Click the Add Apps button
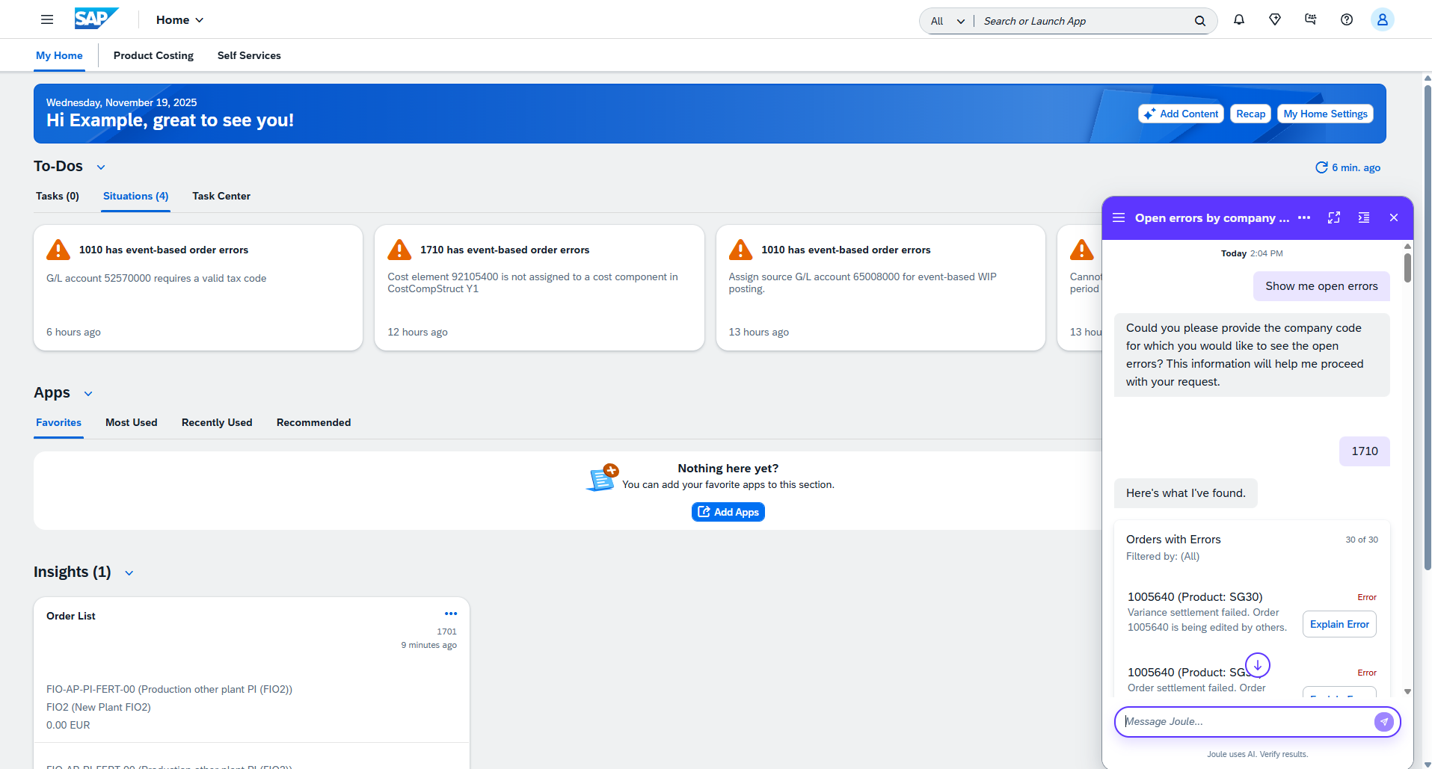 (x=728, y=512)
